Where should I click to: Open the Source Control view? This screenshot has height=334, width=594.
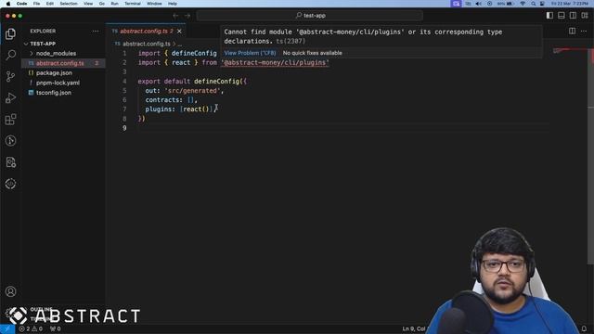(x=10, y=76)
